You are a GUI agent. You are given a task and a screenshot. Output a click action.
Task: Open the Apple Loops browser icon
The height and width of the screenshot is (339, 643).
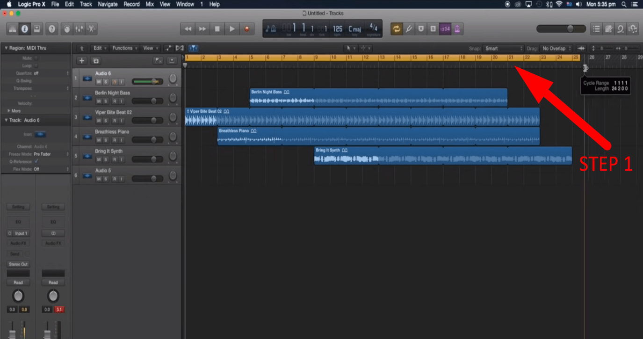621,29
